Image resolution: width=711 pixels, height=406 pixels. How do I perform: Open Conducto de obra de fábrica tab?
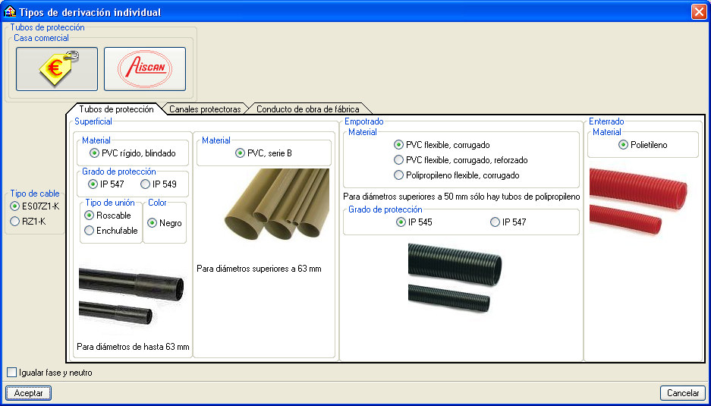[x=308, y=109]
